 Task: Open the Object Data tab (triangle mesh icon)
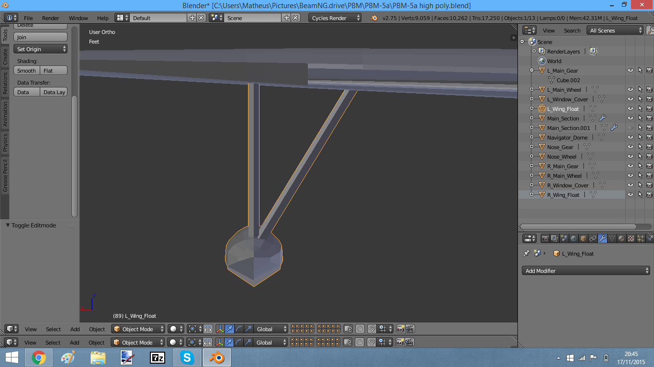pos(612,238)
